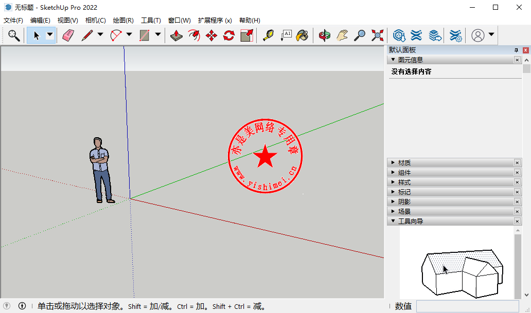The width and height of the screenshot is (531, 313).
Task: Click the human figure in the viewport
Action: click(101, 170)
